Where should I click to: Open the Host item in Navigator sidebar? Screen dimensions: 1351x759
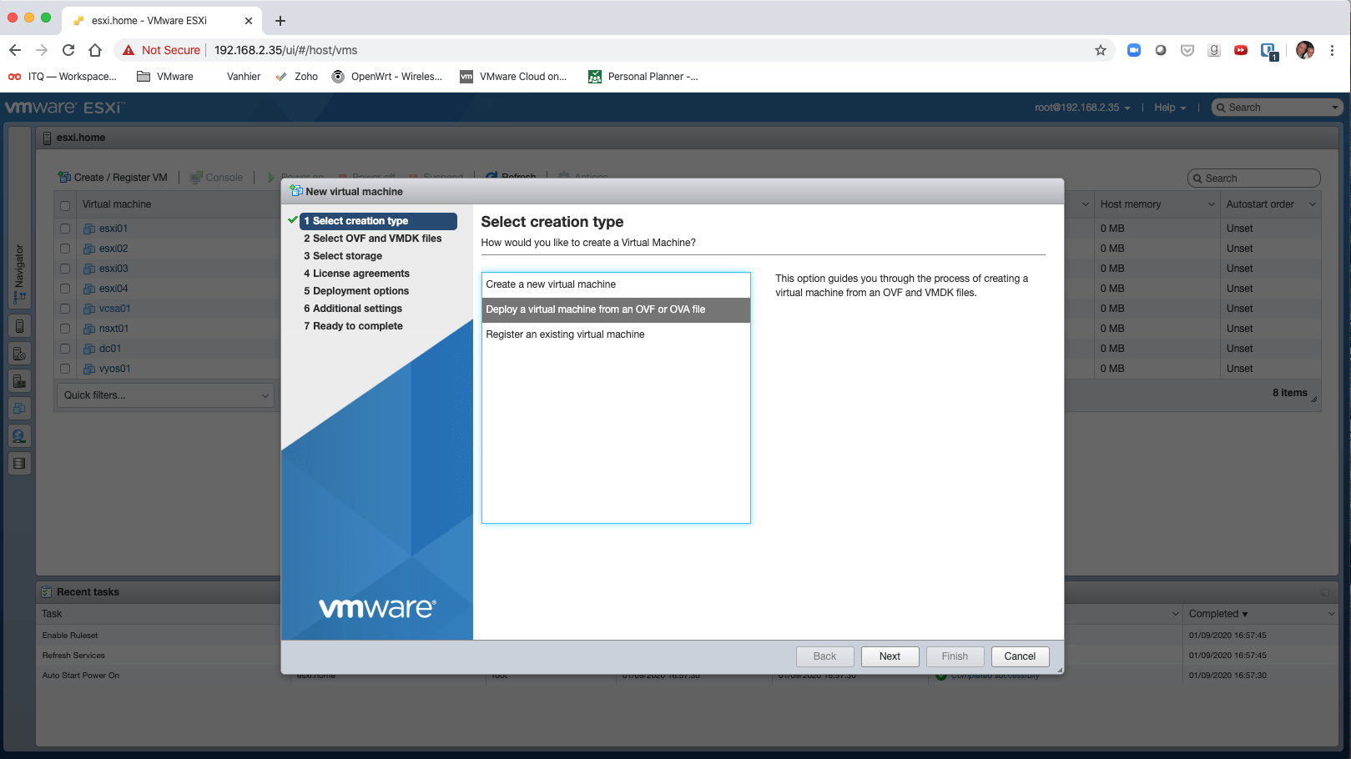pos(19,326)
